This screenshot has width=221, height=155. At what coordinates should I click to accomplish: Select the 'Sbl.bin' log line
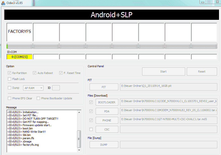click(x=19, y=135)
